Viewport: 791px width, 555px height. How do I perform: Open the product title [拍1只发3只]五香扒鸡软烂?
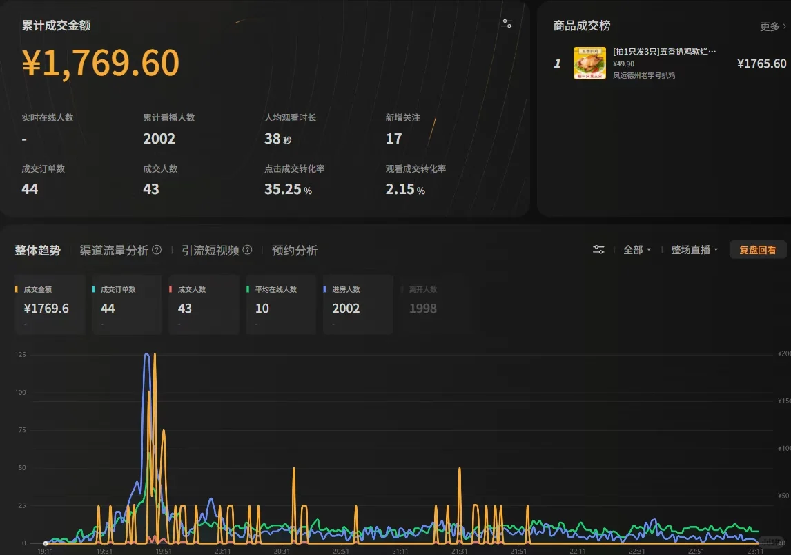pos(665,52)
